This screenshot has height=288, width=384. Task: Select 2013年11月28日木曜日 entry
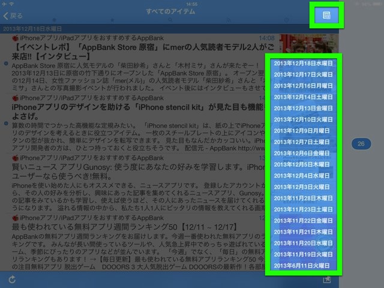click(303, 199)
